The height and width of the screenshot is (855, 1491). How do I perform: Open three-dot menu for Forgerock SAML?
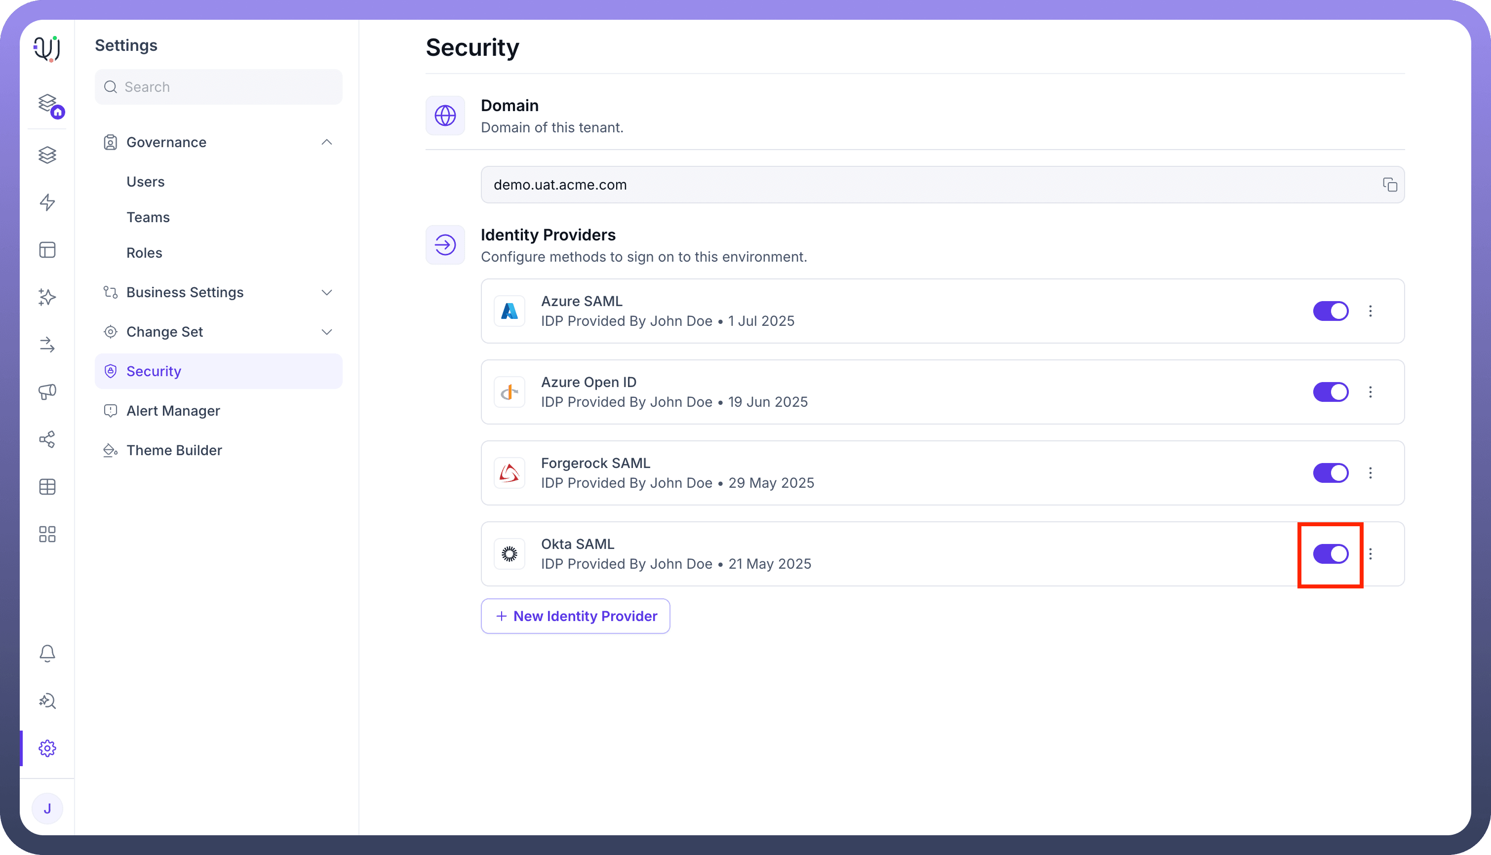(x=1370, y=473)
